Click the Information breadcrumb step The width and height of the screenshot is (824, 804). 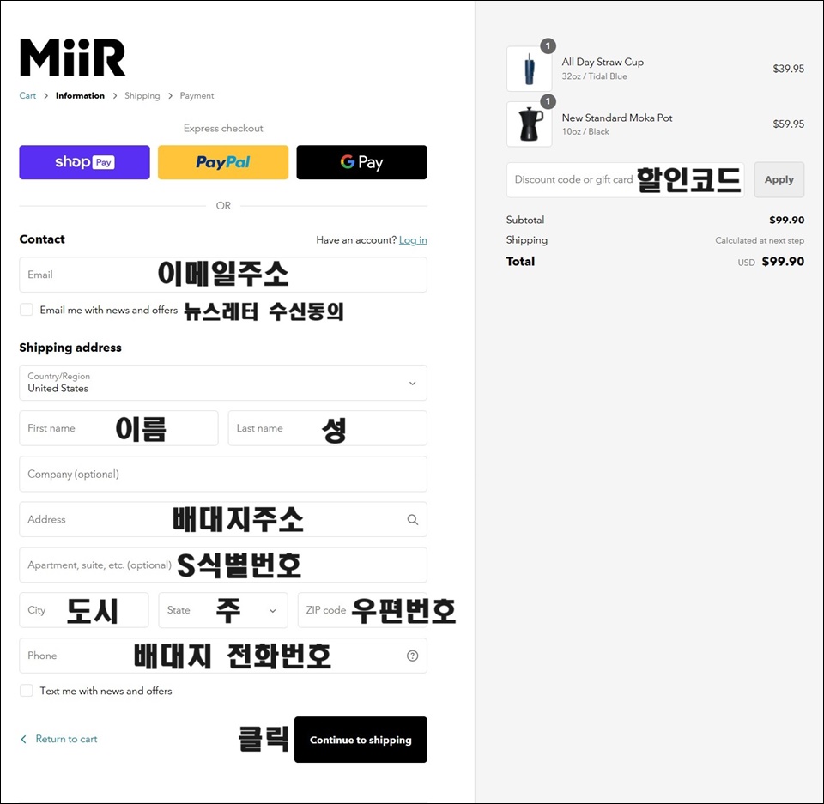(80, 95)
